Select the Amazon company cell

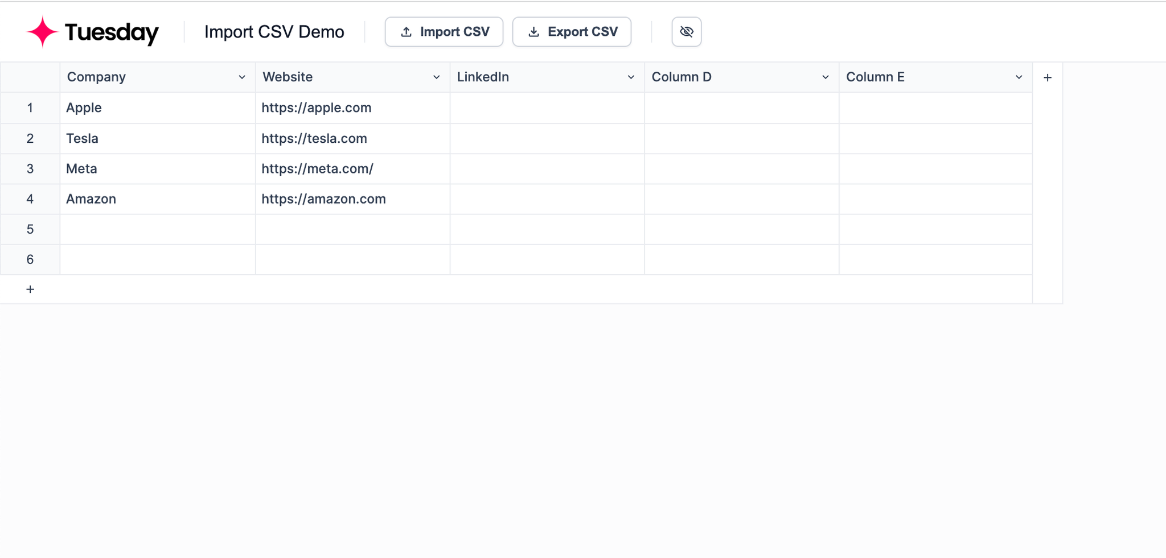(x=158, y=199)
